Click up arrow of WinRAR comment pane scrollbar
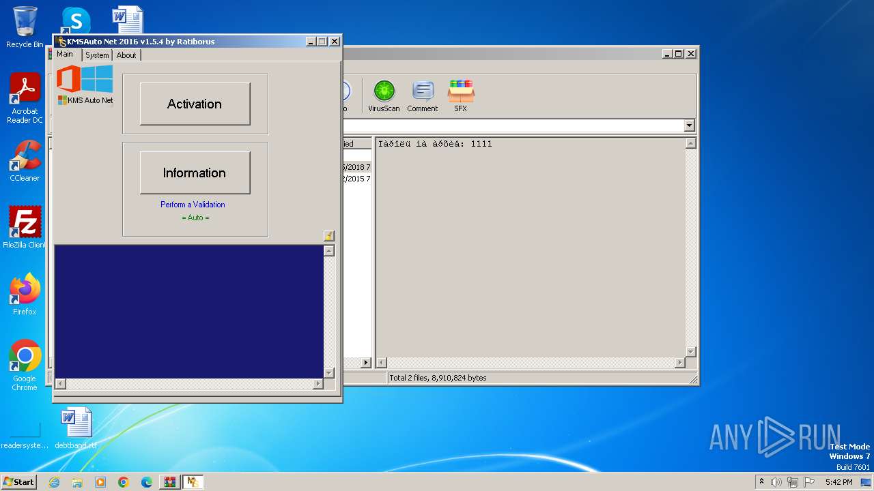 point(690,143)
